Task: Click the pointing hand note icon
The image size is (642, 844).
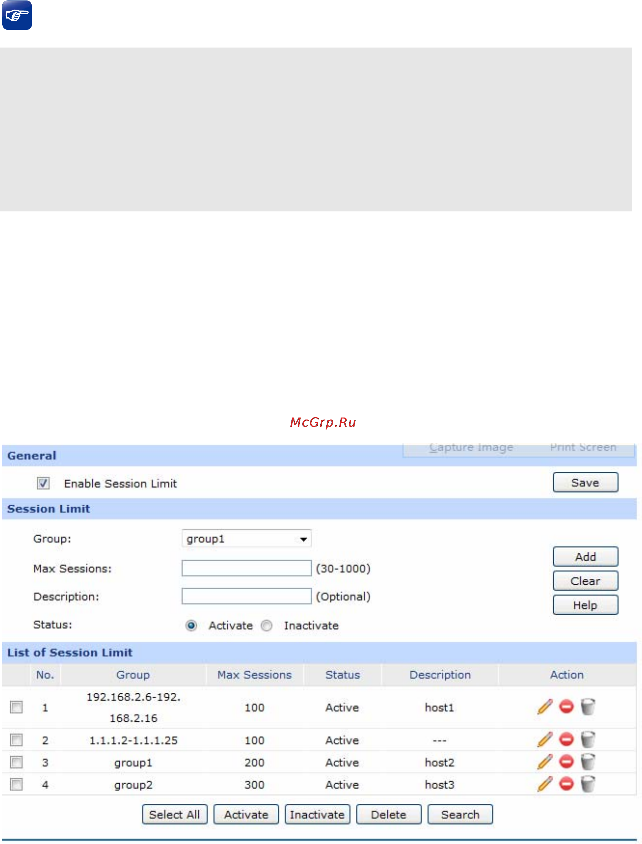Action: [17, 15]
